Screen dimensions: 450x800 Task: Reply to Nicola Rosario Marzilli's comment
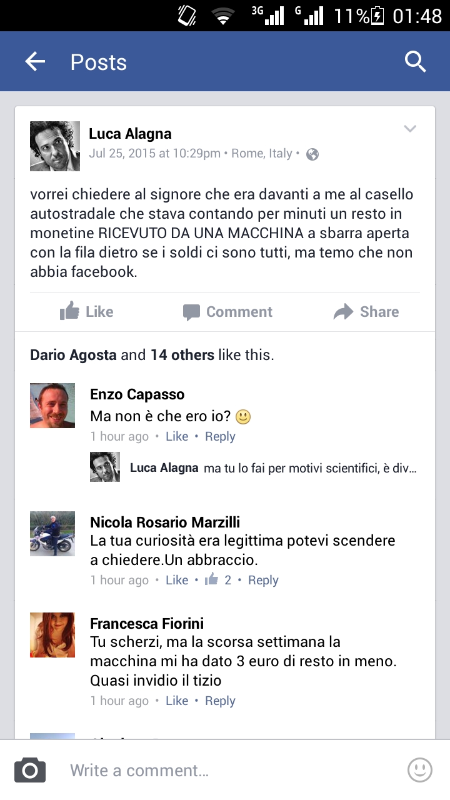(x=263, y=580)
